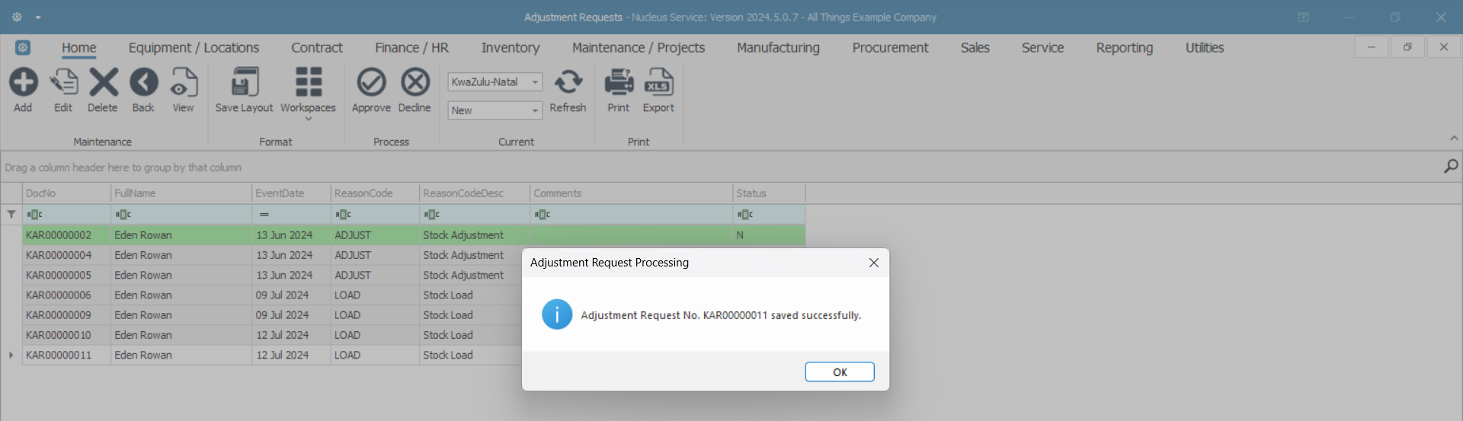The height and width of the screenshot is (421, 1463).
Task: Click the Edit document icon
Action: (x=63, y=82)
